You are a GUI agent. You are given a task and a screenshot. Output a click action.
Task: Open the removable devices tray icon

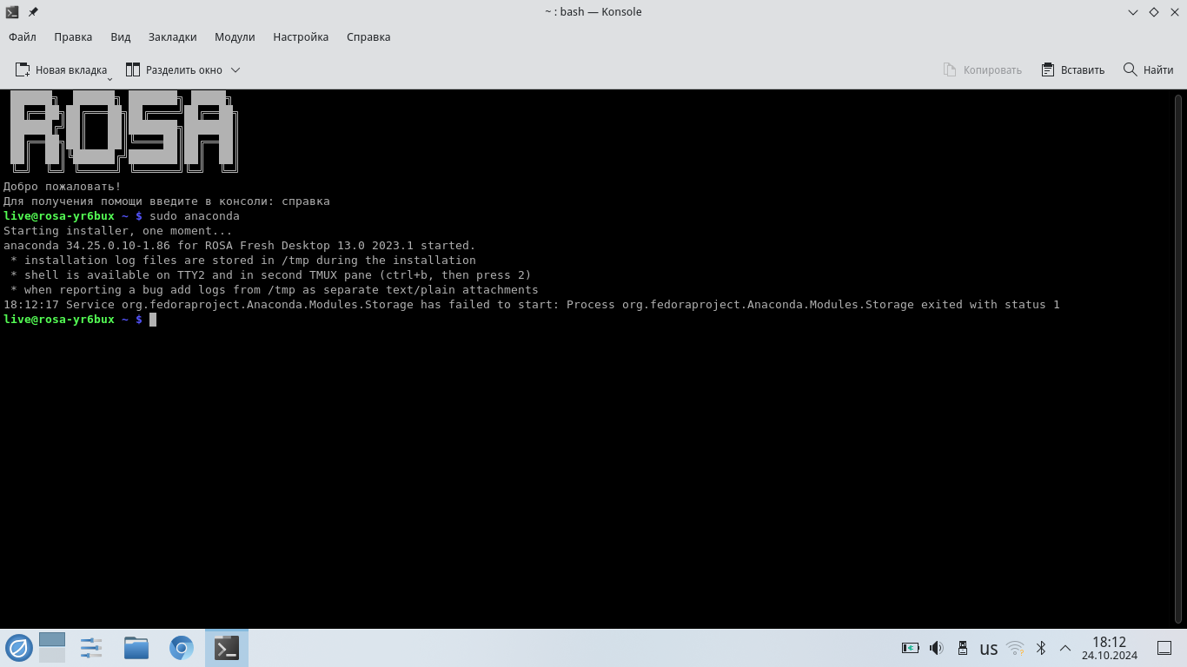[x=962, y=648]
